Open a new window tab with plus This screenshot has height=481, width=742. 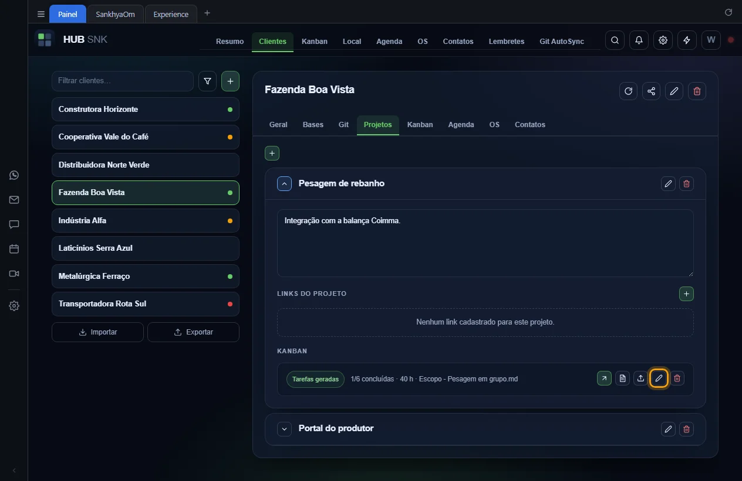[x=207, y=13]
